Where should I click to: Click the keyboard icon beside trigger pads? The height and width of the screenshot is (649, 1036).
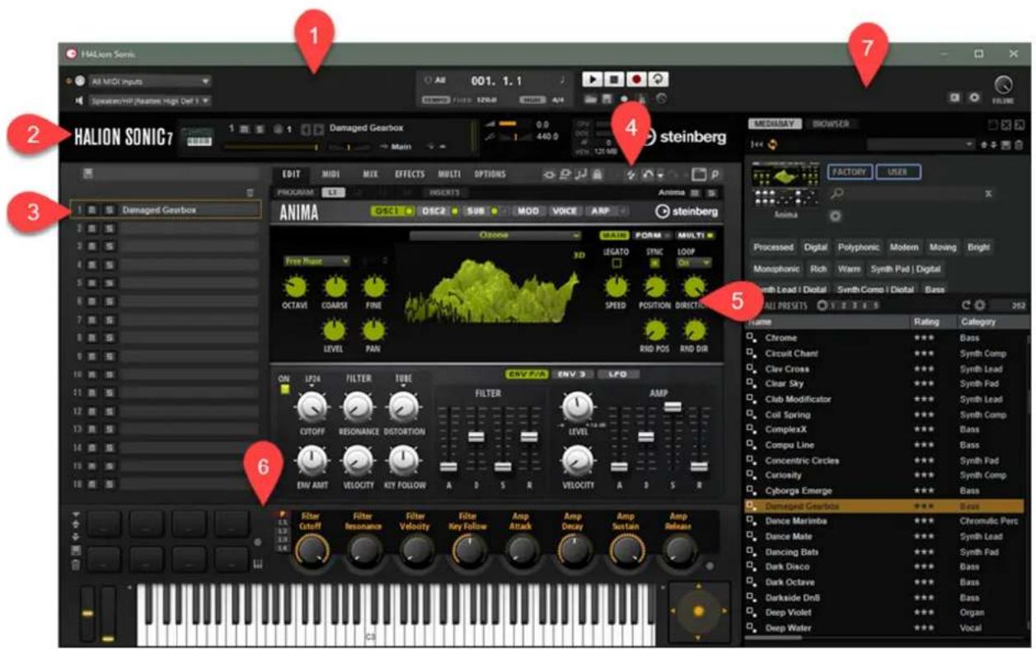click(257, 565)
